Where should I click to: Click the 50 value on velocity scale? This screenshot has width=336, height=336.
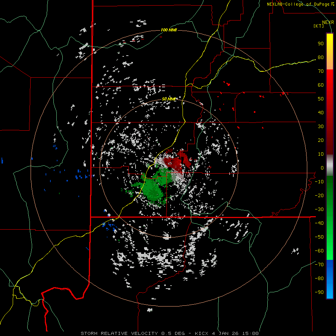(321, 99)
